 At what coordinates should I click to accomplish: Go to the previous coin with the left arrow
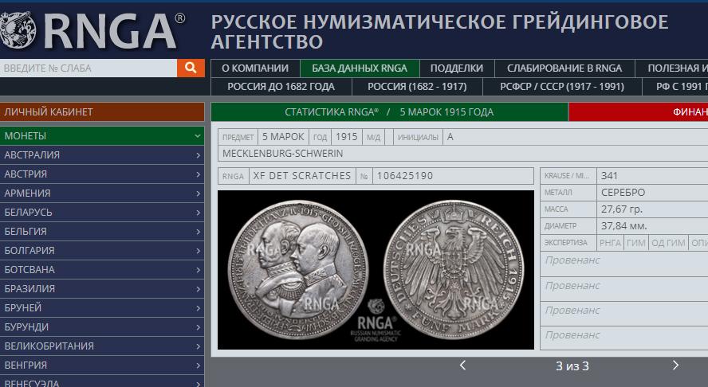[x=462, y=365]
